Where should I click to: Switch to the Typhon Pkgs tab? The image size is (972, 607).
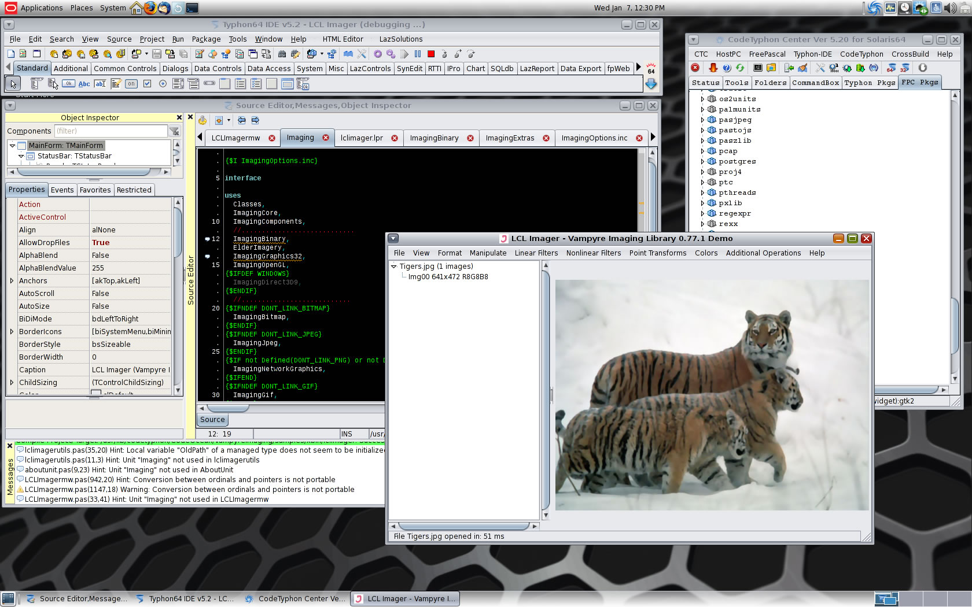[x=870, y=83]
